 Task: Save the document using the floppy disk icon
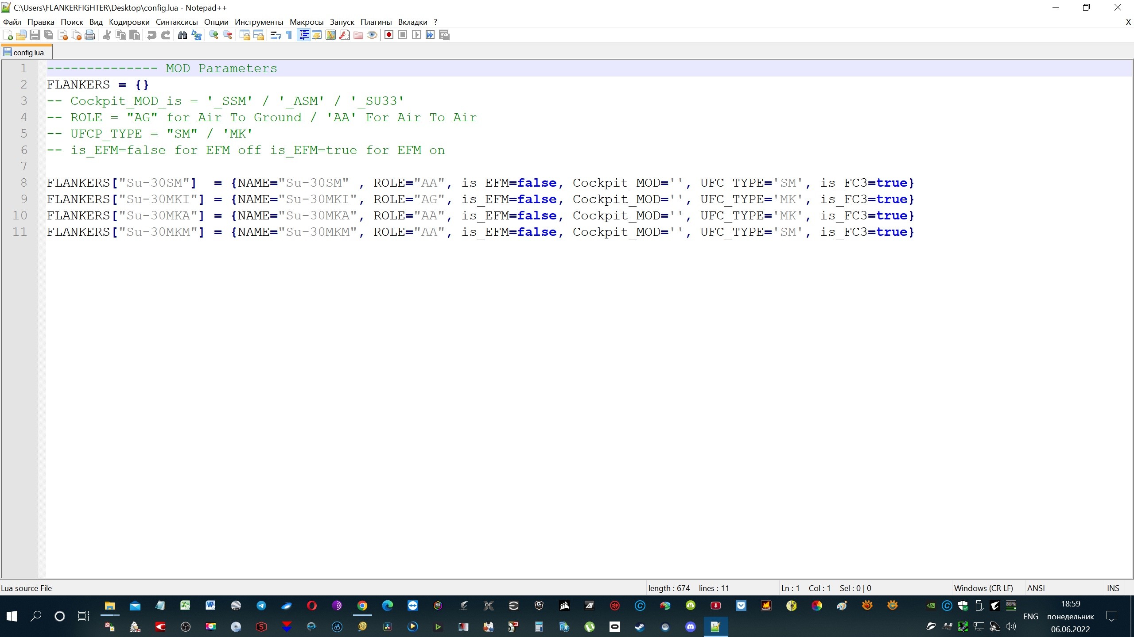[35, 35]
